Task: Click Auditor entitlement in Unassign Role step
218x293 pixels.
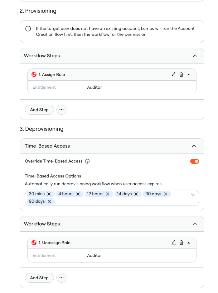Action: click(94, 255)
